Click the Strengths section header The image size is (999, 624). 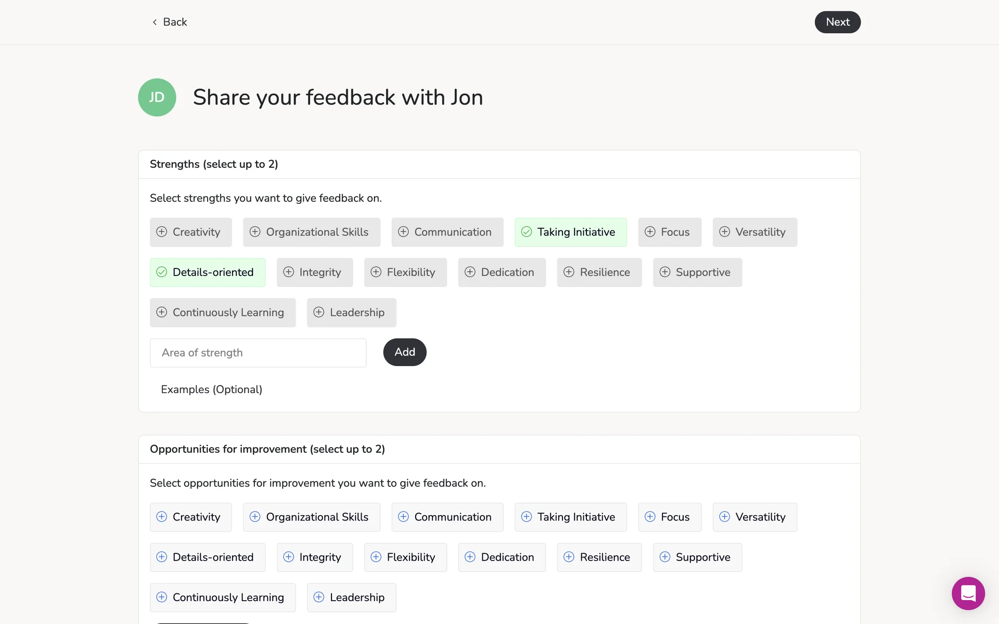pyautogui.click(x=214, y=164)
